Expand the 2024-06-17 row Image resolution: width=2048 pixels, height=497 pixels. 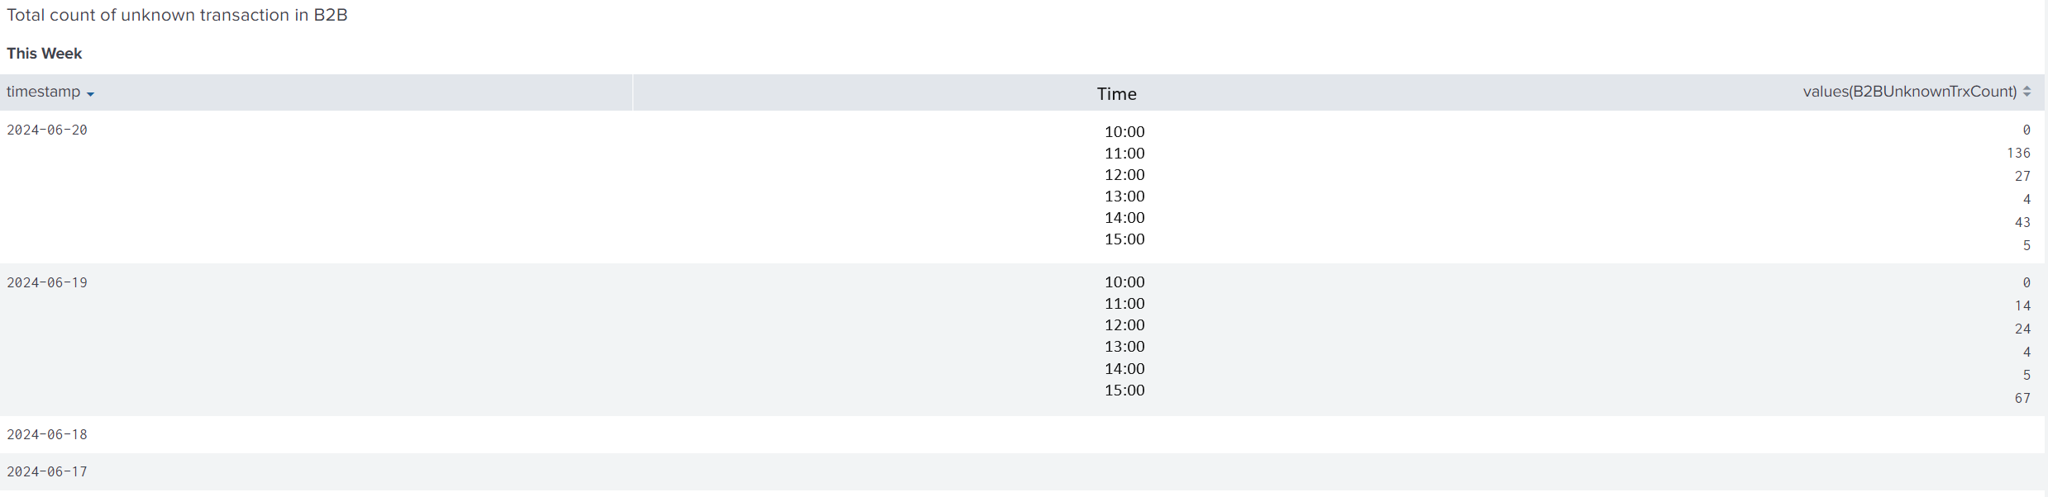47,471
